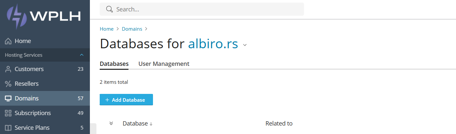Collapse the Hosting Services section

click(x=82, y=55)
